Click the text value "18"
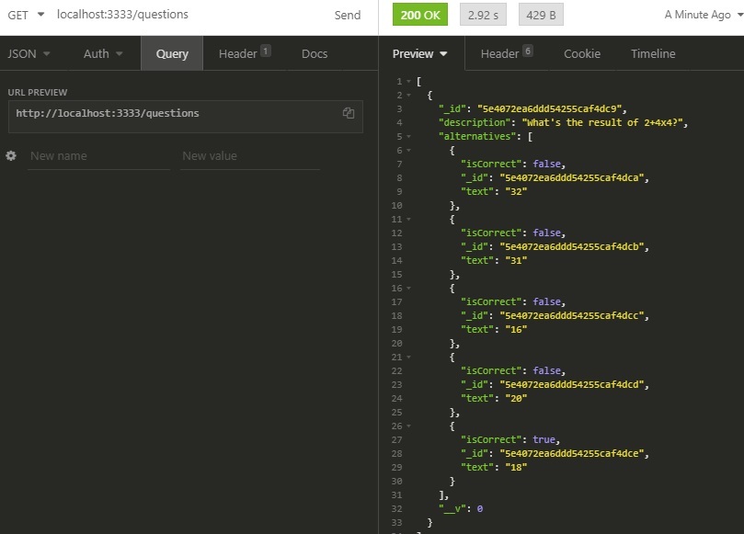Viewport: 744px width, 534px height. coord(516,467)
